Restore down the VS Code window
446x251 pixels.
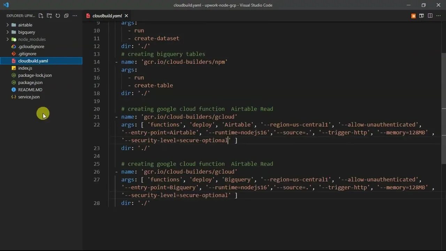tap(423, 5)
